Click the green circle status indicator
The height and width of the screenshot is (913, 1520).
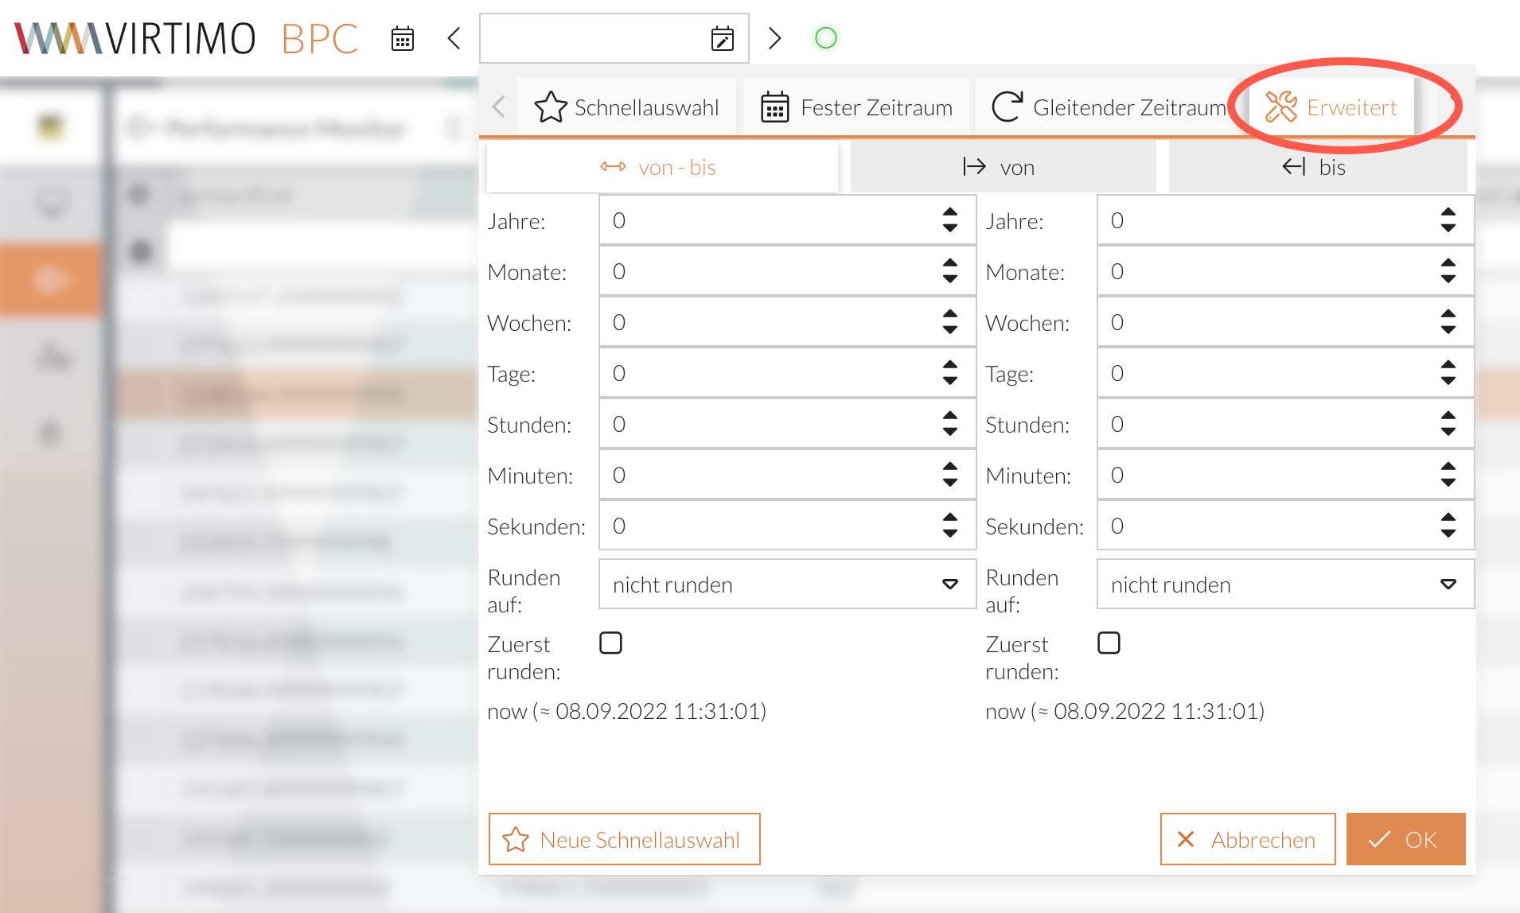(x=826, y=38)
